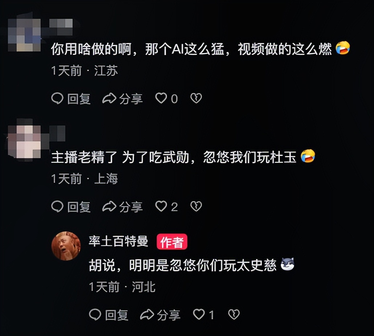Tap broken heart icon under Shanghai comment
374x336 pixels.
[196, 206]
